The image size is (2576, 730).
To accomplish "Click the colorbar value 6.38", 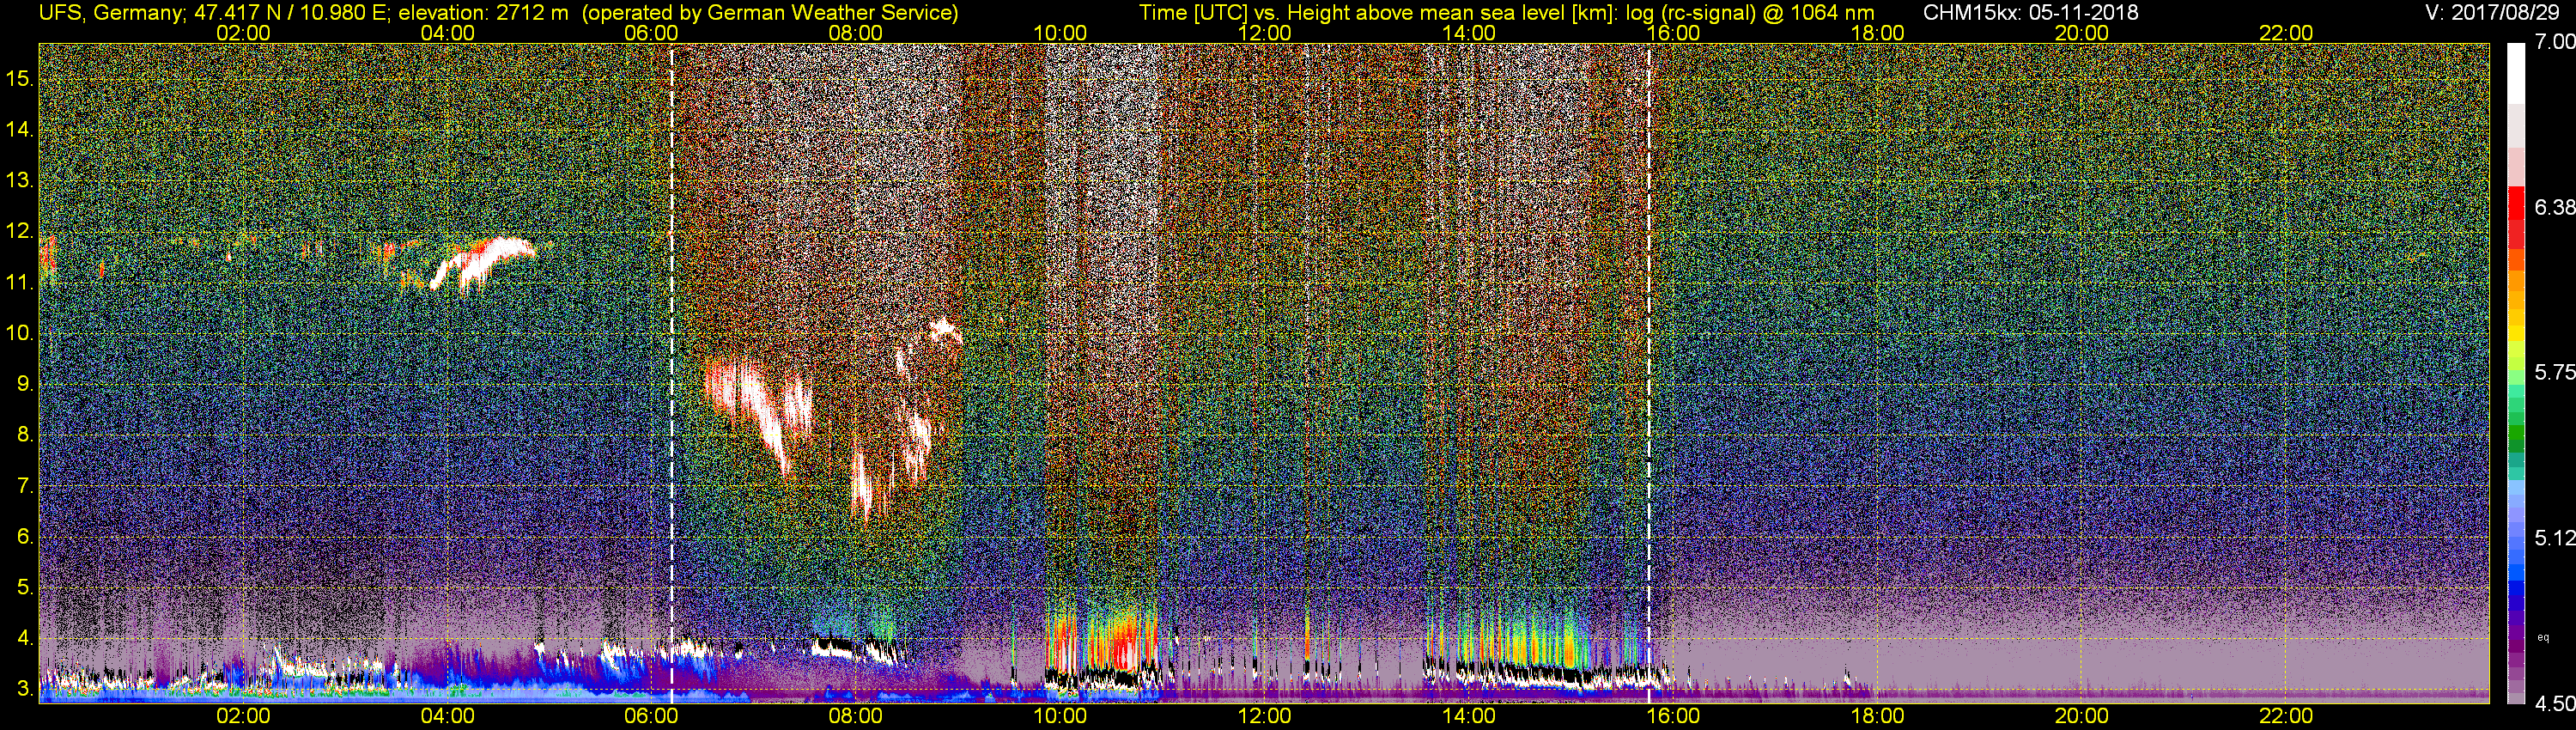I will (2555, 207).
